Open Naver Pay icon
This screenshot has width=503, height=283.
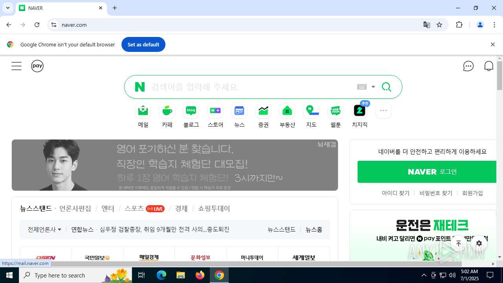coord(37,66)
